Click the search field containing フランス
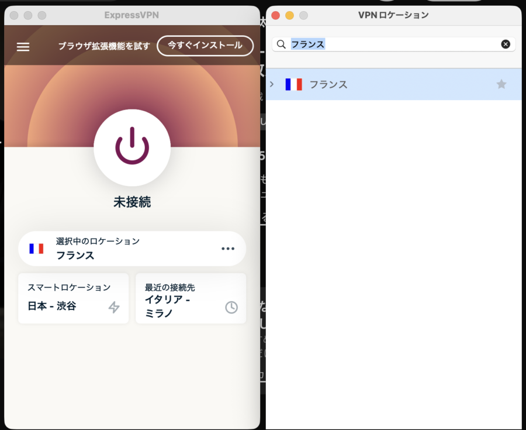The width and height of the screenshot is (526, 430). (x=393, y=44)
